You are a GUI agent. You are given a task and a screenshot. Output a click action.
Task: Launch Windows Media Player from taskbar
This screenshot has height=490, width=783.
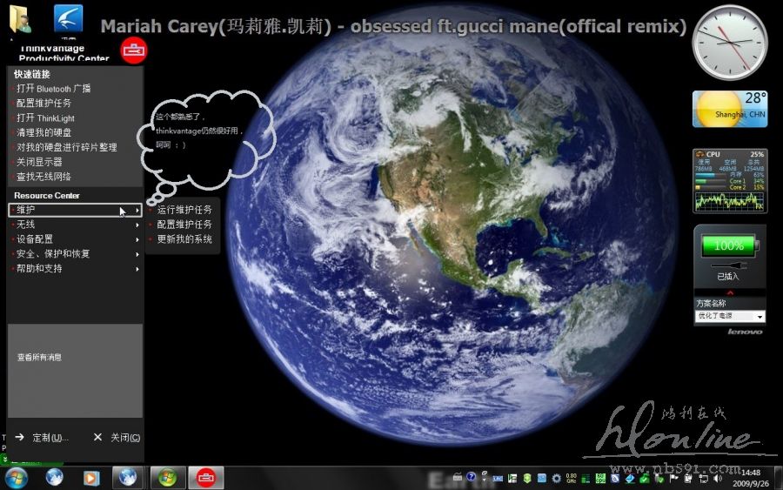pyautogui.click(x=90, y=477)
